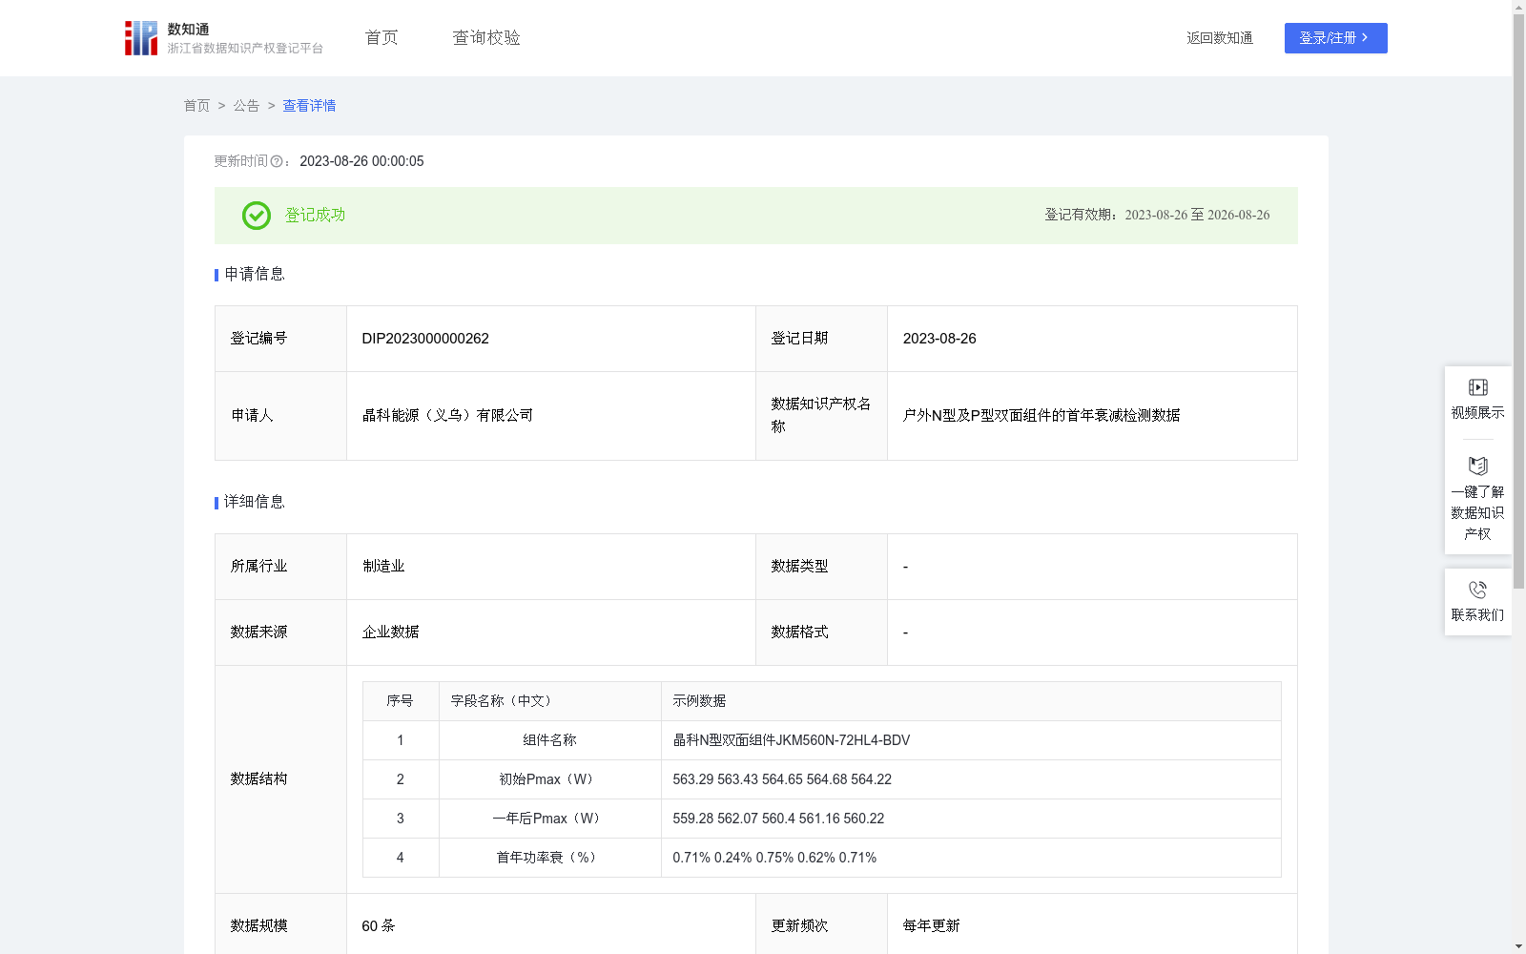Click the 登录/注册 button
The width and height of the screenshot is (1526, 954).
pyautogui.click(x=1335, y=38)
